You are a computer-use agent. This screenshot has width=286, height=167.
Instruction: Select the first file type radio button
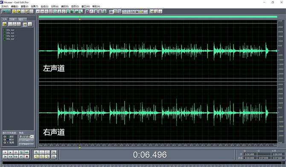tap(5, 137)
